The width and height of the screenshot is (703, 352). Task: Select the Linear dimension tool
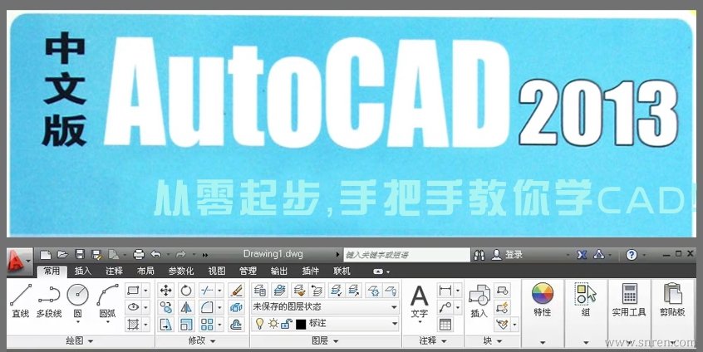pyautogui.click(x=445, y=291)
